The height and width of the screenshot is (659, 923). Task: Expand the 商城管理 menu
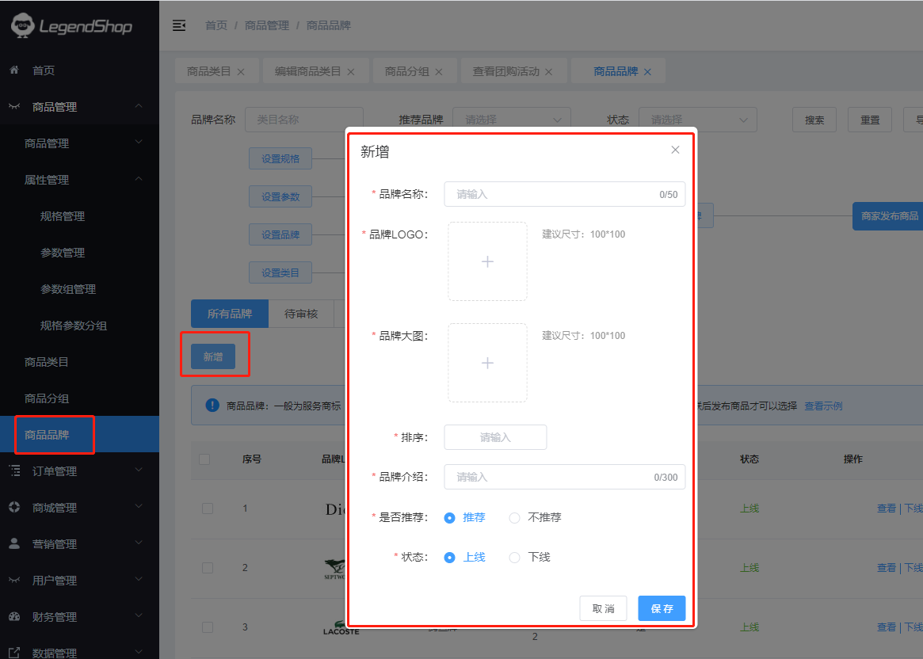click(139, 506)
